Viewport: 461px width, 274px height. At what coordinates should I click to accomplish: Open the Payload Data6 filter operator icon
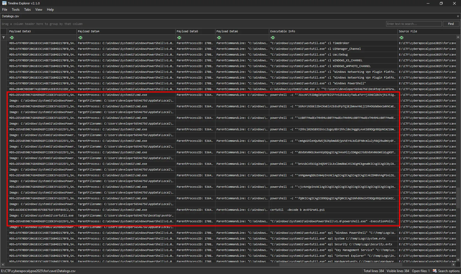point(219,38)
